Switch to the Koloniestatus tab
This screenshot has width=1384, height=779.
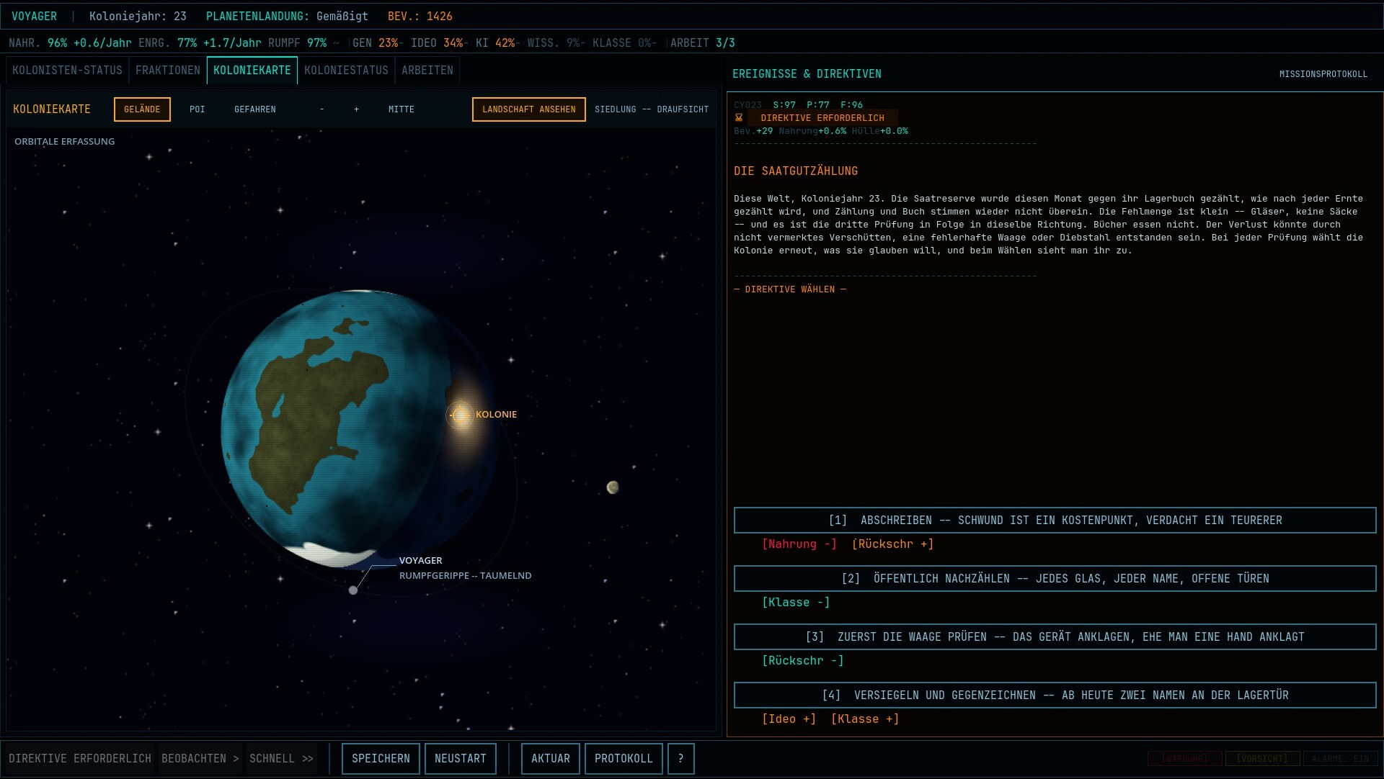click(x=346, y=71)
